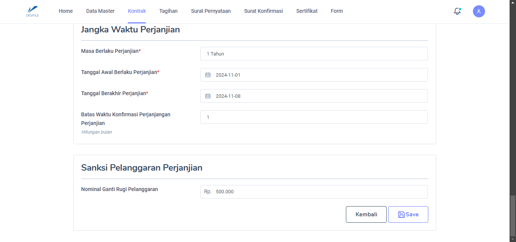Select the Kontrak tab
The image size is (516, 242).
pyautogui.click(x=137, y=11)
